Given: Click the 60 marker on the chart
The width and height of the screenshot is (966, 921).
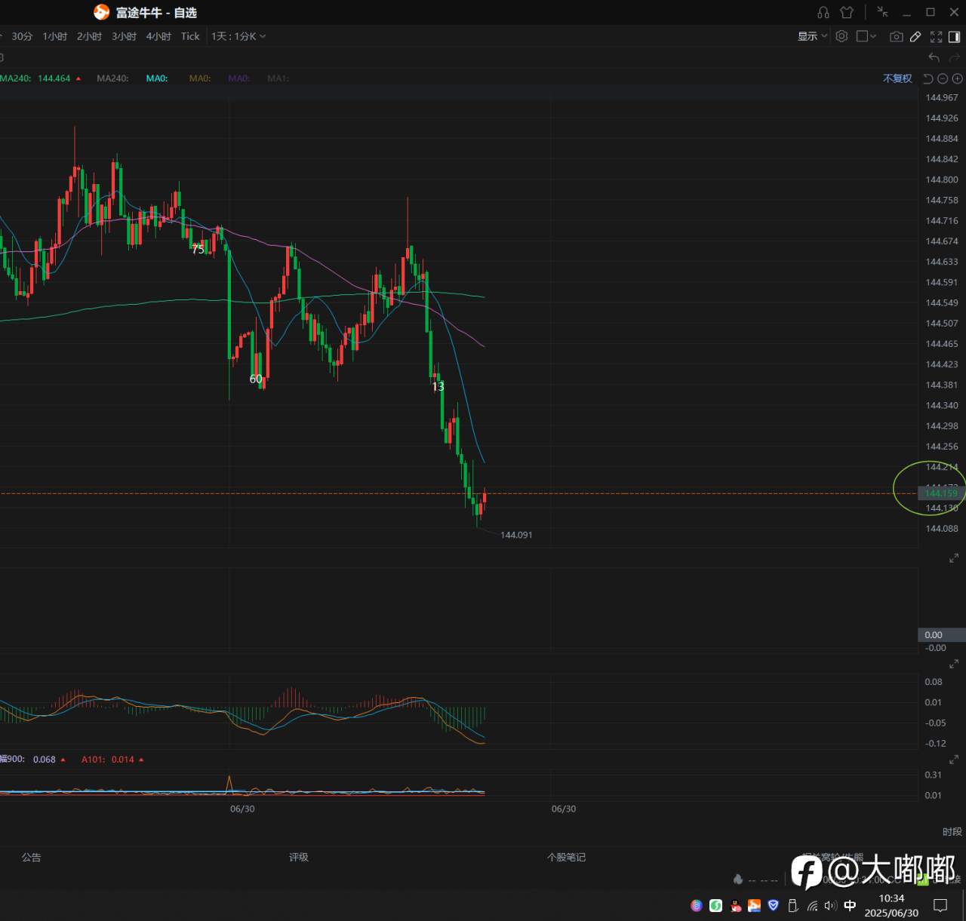Looking at the screenshot, I should pyautogui.click(x=256, y=379).
